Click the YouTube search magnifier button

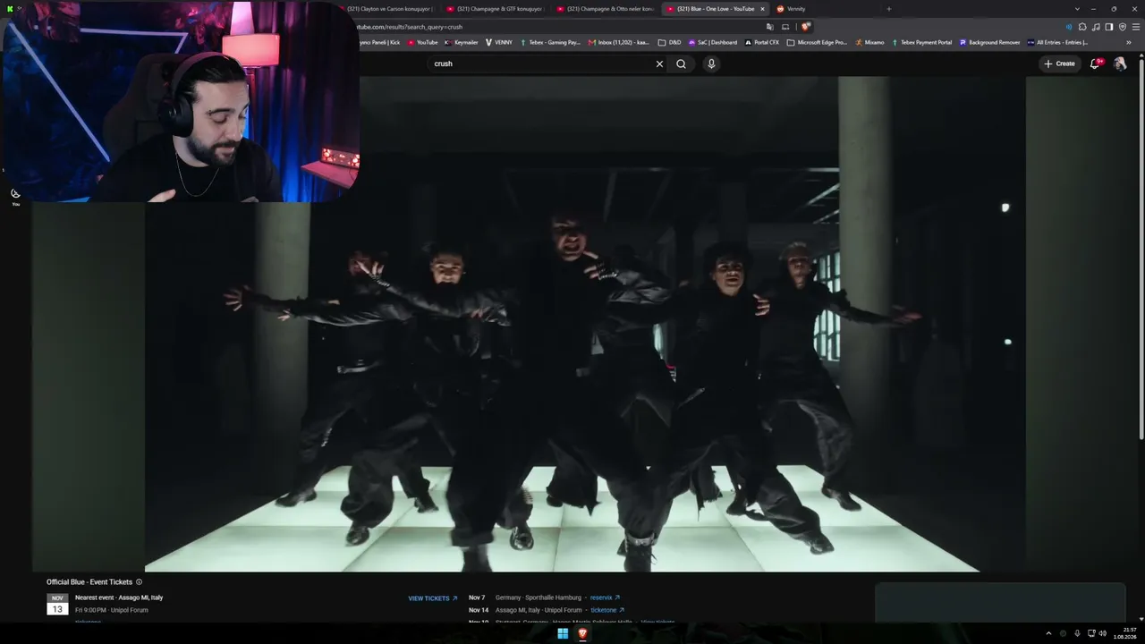[x=681, y=64]
